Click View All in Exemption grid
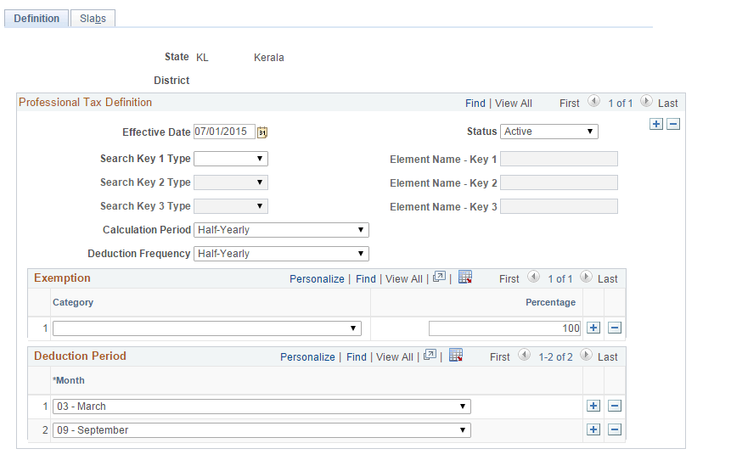This screenshot has height=460, width=731. (404, 279)
